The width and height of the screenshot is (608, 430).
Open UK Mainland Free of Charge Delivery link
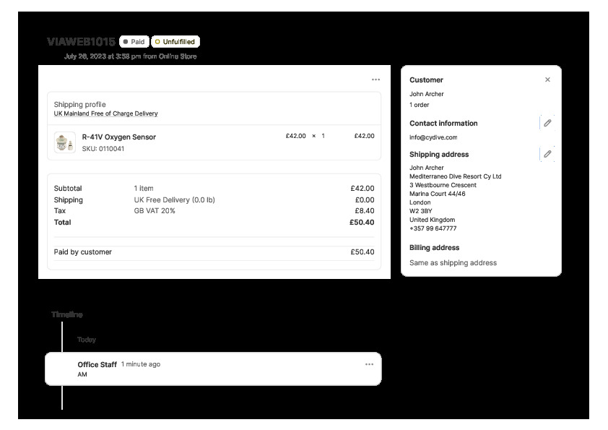tap(105, 113)
